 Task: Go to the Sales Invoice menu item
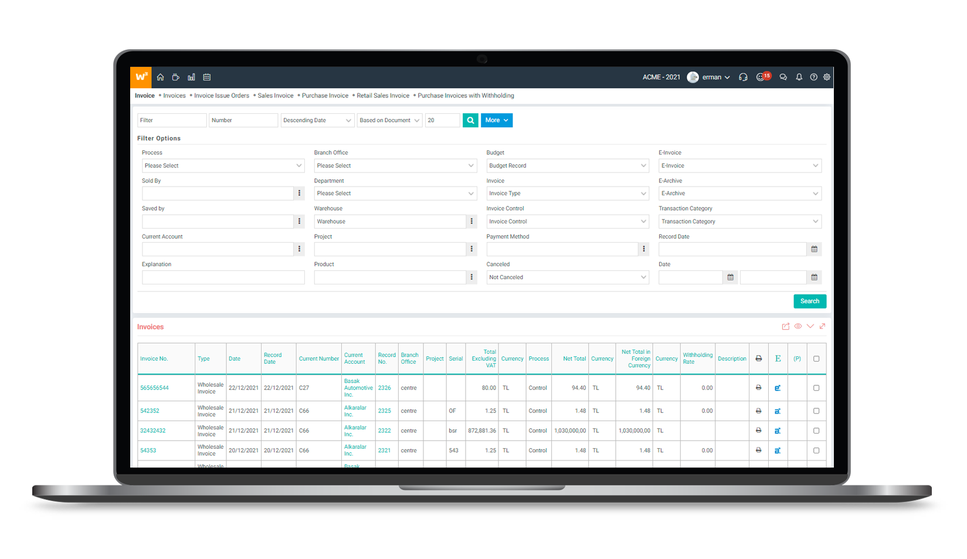point(275,96)
